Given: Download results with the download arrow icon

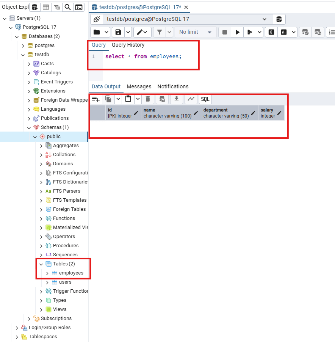Looking at the screenshot, I should [x=177, y=99].
